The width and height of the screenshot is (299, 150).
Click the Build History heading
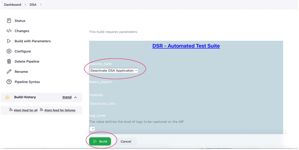[x=25, y=97]
